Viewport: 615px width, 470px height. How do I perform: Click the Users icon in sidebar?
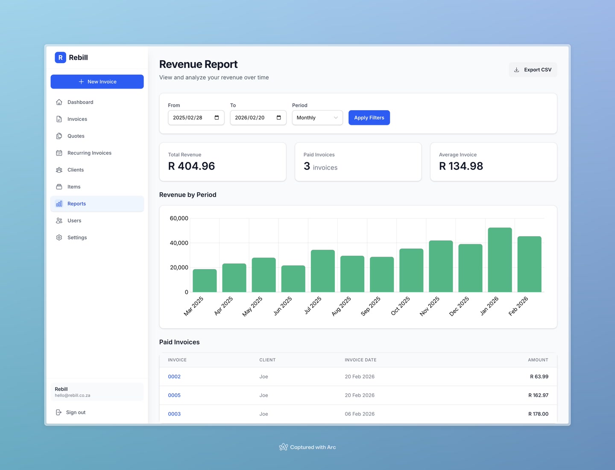[x=59, y=220]
